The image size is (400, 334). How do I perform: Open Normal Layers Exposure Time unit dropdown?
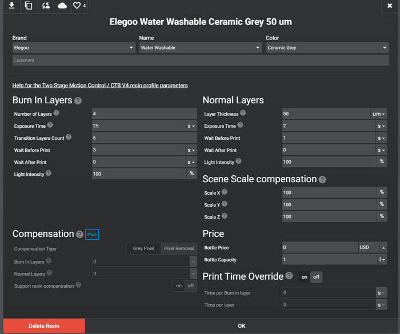click(381, 126)
